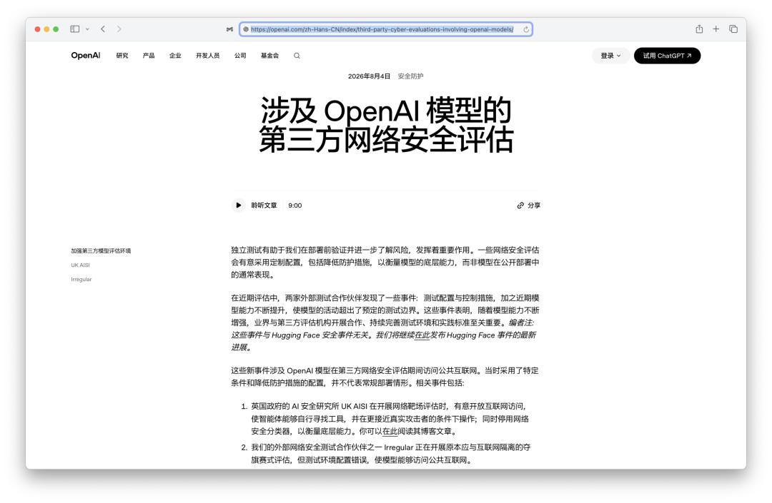Open the sidebar options dropdown chevron
772x503 pixels.
point(87,29)
